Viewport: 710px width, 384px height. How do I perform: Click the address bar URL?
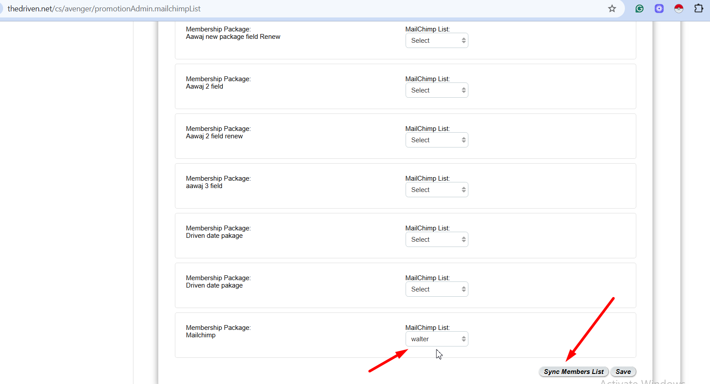[104, 9]
